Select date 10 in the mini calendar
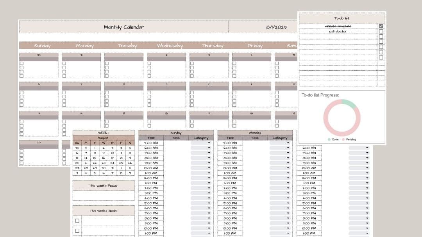422x237 pixels. (112, 153)
